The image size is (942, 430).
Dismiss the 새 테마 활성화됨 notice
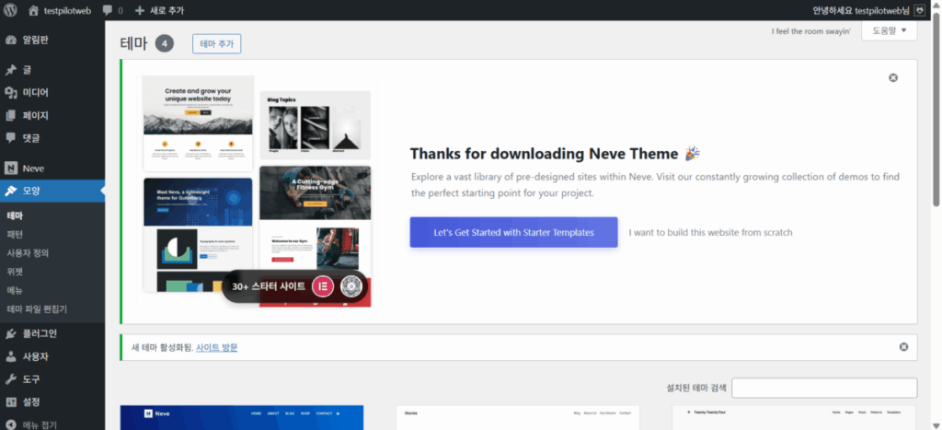(x=902, y=347)
